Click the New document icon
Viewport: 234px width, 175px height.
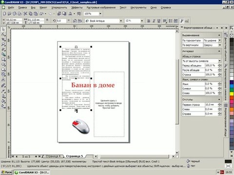pos(4,14)
